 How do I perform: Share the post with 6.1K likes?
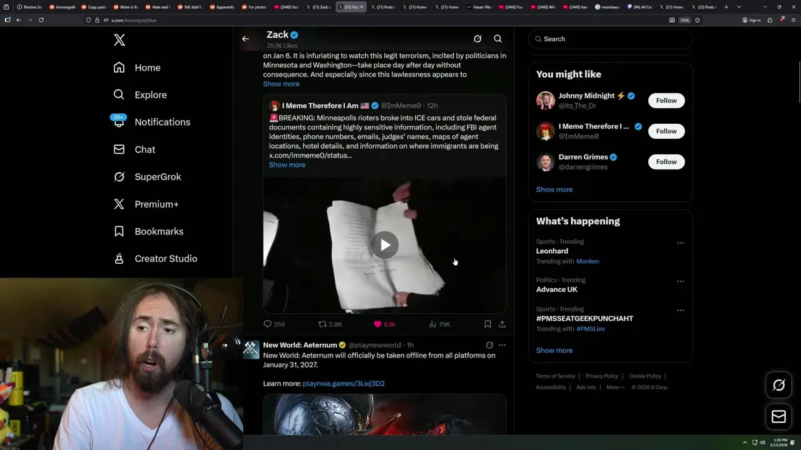tap(502, 324)
